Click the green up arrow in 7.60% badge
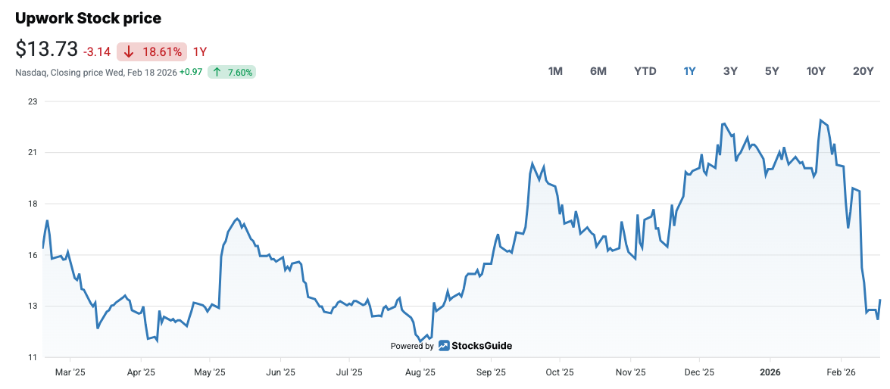Image resolution: width=890 pixels, height=389 pixels. [217, 72]
